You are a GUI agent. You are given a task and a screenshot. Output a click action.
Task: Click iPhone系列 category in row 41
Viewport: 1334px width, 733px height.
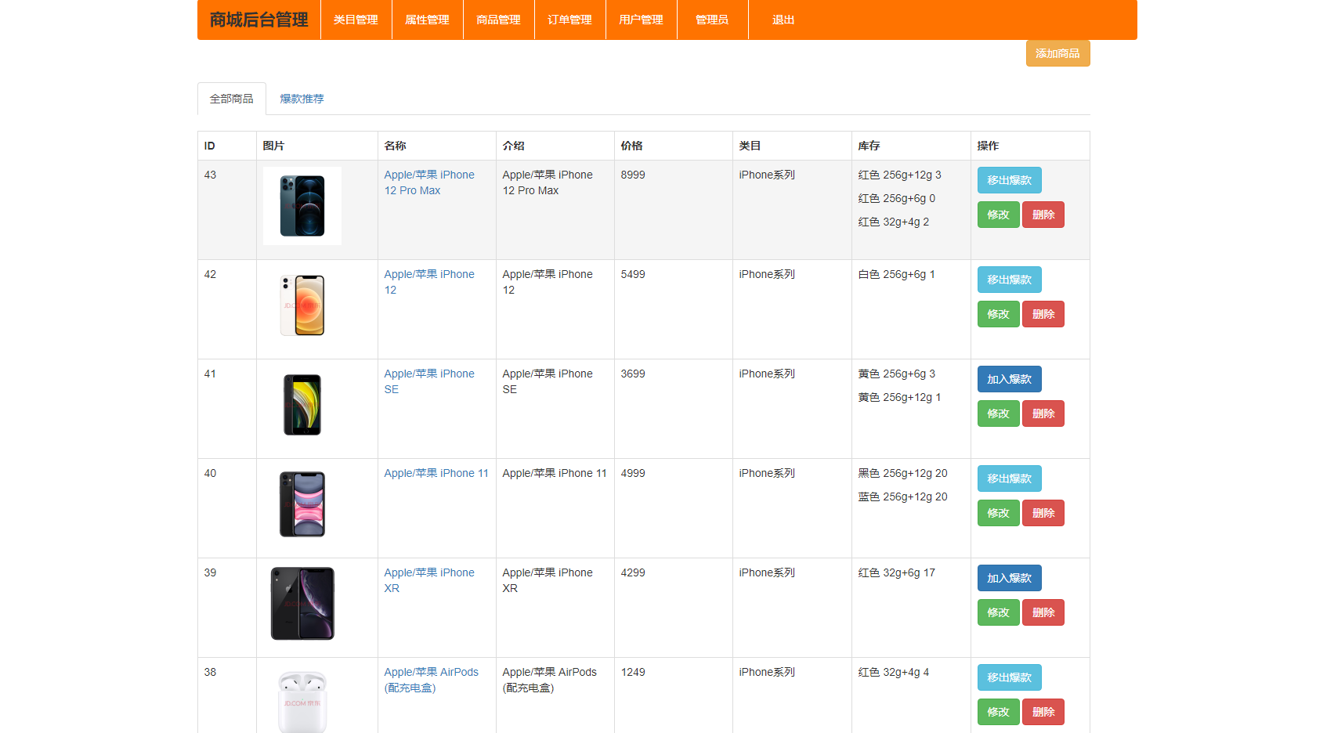(767, 374)
